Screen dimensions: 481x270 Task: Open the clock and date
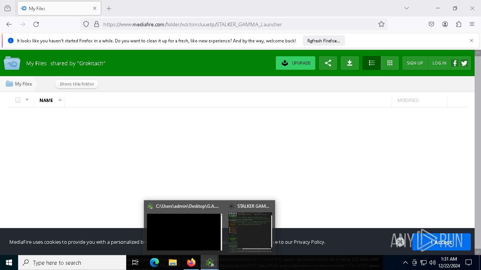(449, 262)
